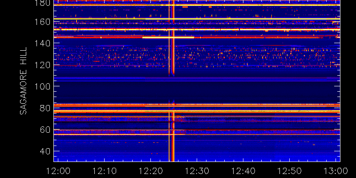Click the 140 frequency axis label
Viewport: 356px width, 178px height.
[42, 43]
